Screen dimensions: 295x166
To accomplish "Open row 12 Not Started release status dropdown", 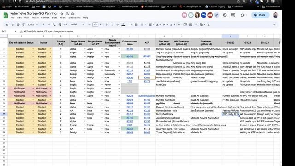I will tap(33, 88).
